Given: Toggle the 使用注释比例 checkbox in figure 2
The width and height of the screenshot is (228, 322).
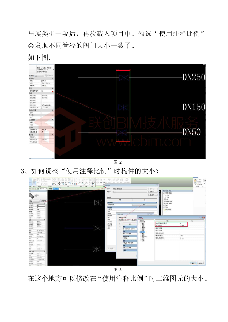Looking at the screenshot, I should pos(42,91).
